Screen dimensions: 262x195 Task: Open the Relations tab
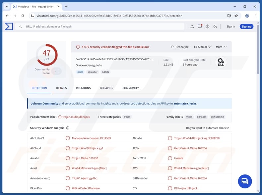[x=83, y=88]
